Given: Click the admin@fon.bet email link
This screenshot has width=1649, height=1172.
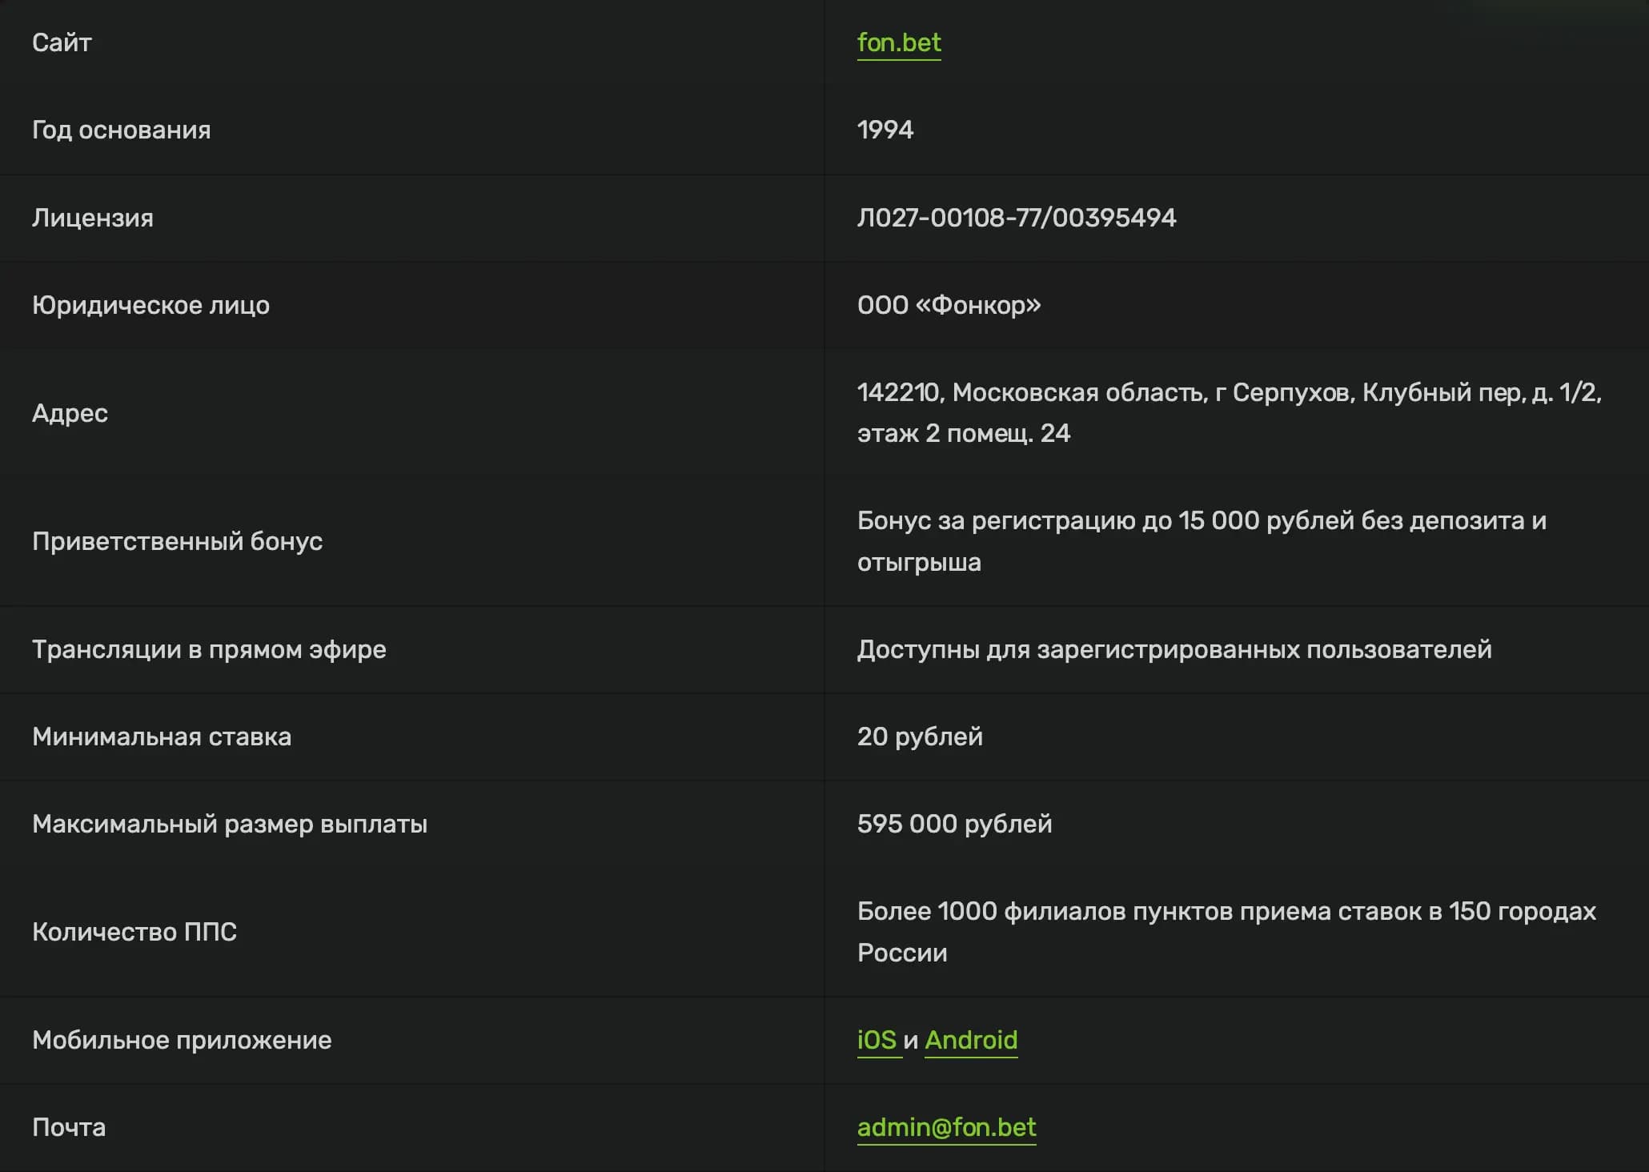Looking at the screenshot, I should [946, 1127].
